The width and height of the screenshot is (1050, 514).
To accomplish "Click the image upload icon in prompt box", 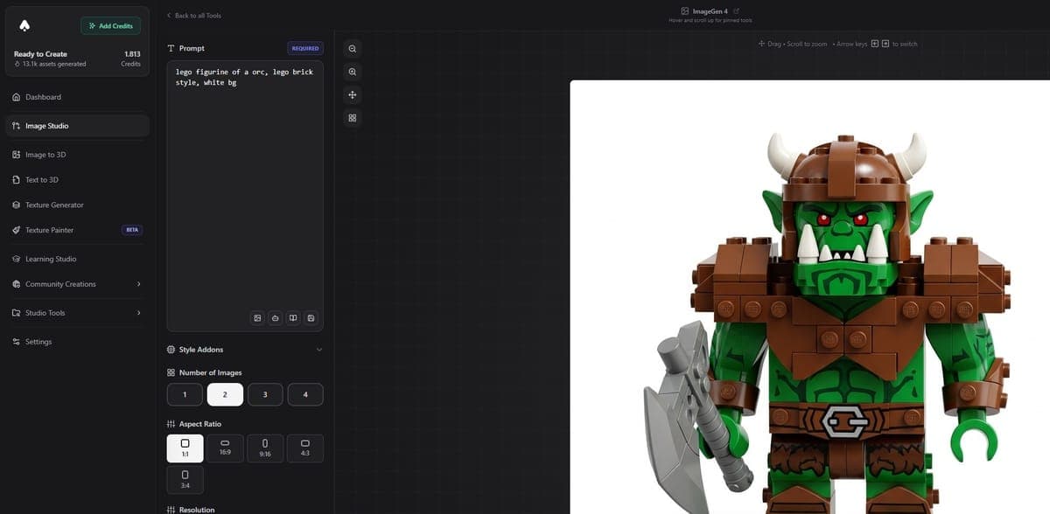I will [257, 317].
